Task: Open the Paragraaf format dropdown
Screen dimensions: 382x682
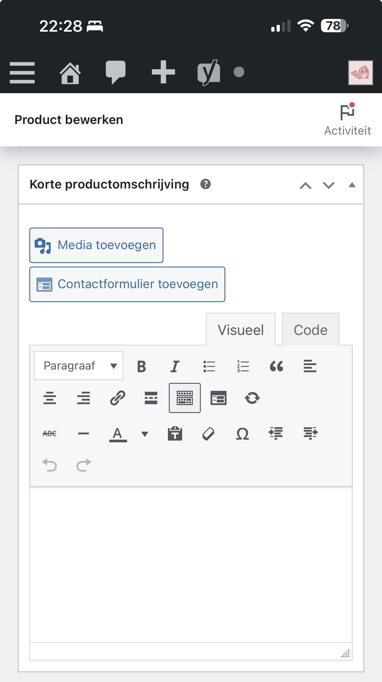Action: (x=79, y=366)
